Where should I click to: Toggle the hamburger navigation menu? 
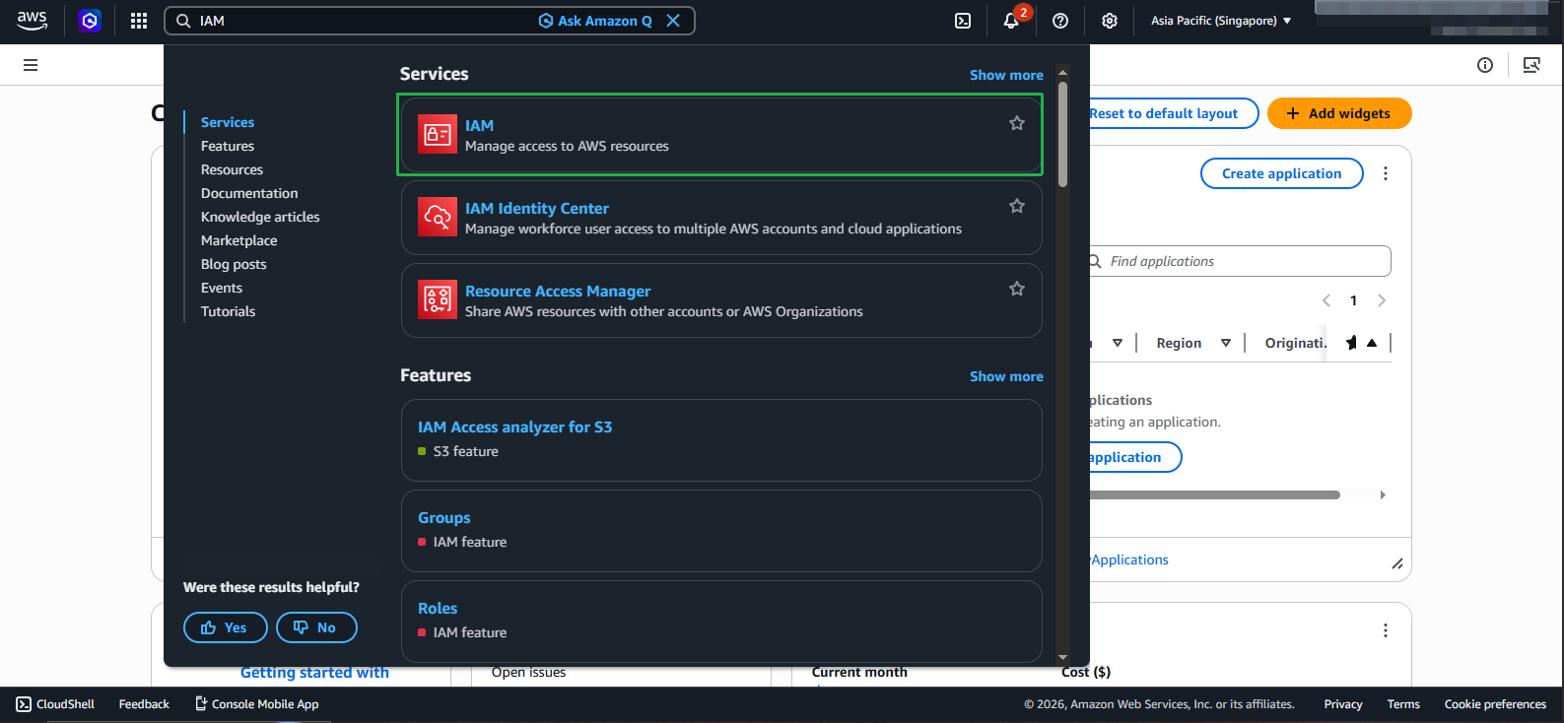(31, 65)
